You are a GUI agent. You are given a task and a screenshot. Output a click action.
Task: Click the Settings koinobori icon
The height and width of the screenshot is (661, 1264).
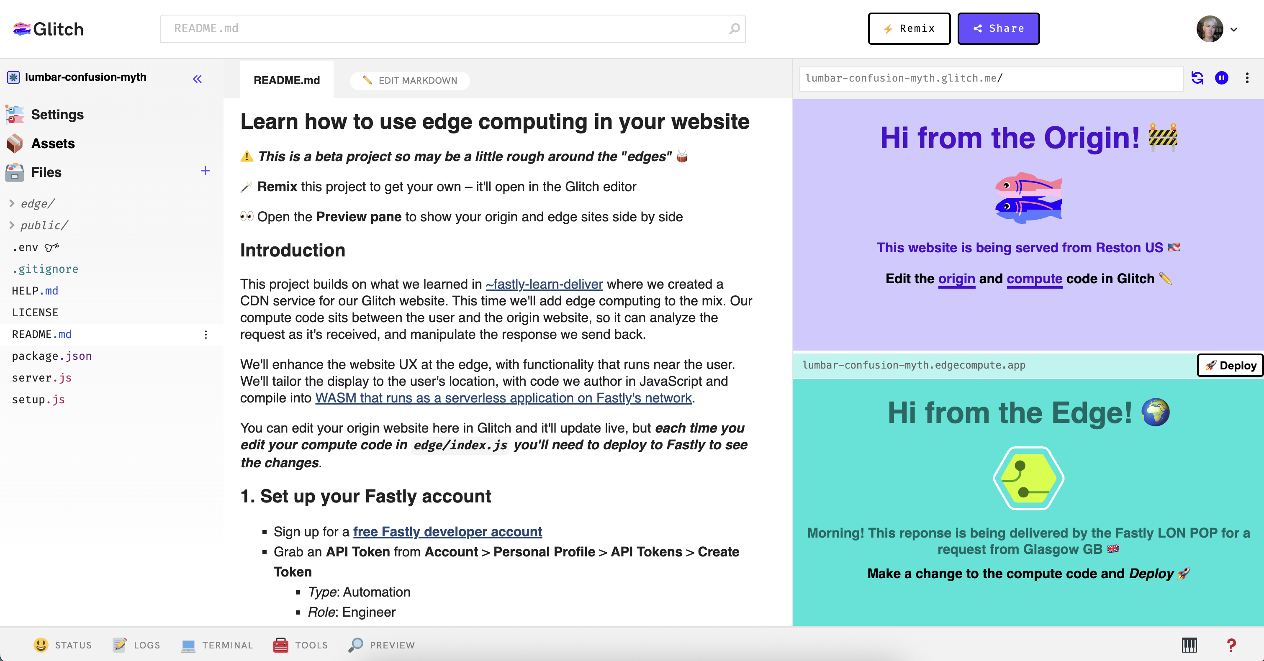(15, 114)
